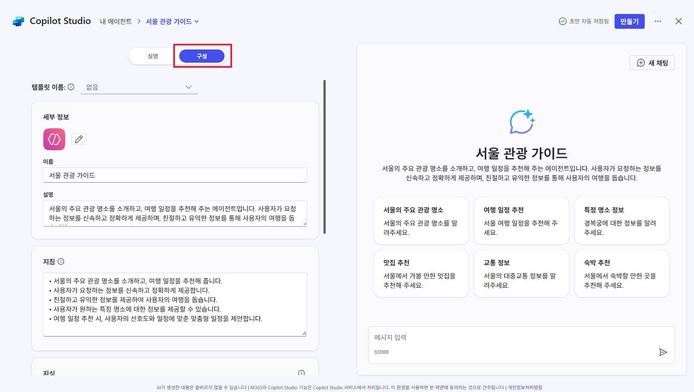Edit agent icon with the pencil button
Screen dimensions: 694x392
79,140
